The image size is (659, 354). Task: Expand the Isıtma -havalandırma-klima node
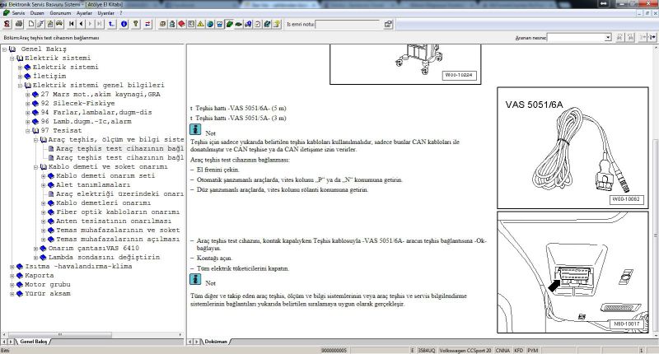click(12, 267)
